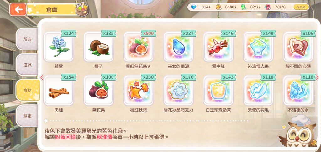Pick the 楓紅秋葉 maple leaves item
The image size is (321, 152).
click(x=139, y=91)
